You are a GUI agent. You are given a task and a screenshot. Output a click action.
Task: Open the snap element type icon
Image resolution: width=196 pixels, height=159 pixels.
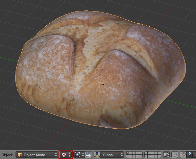coord(191,155)
